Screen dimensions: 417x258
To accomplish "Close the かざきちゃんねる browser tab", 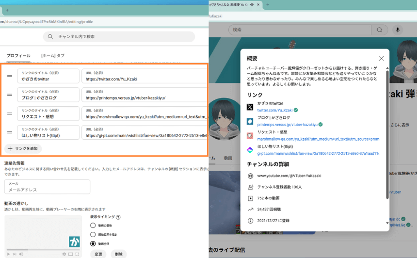I will tap(258, 4).
